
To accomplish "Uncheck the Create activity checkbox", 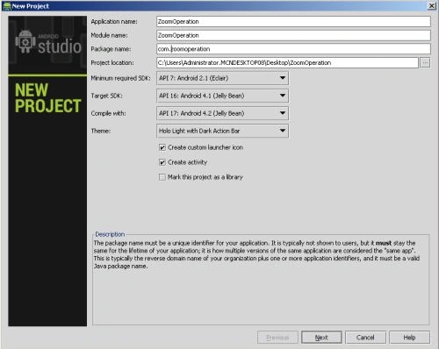I will tap(162, 162).
